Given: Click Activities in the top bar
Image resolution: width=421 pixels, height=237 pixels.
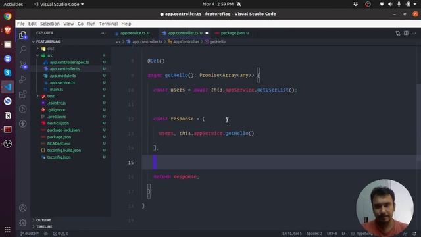Looking at the screenshot, I should click(x=13, y=4).
